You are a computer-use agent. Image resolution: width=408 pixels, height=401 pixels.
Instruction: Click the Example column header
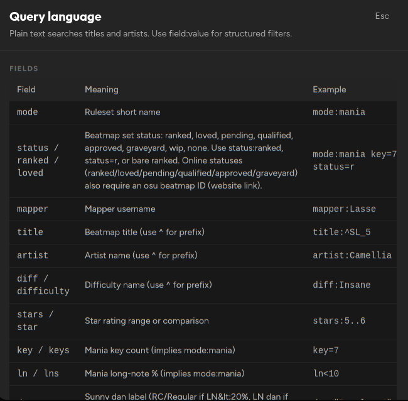tap(329, 89)
